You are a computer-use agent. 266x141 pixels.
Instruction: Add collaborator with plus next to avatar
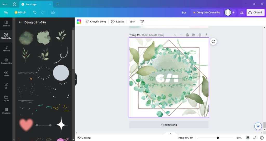pos(234,12)
